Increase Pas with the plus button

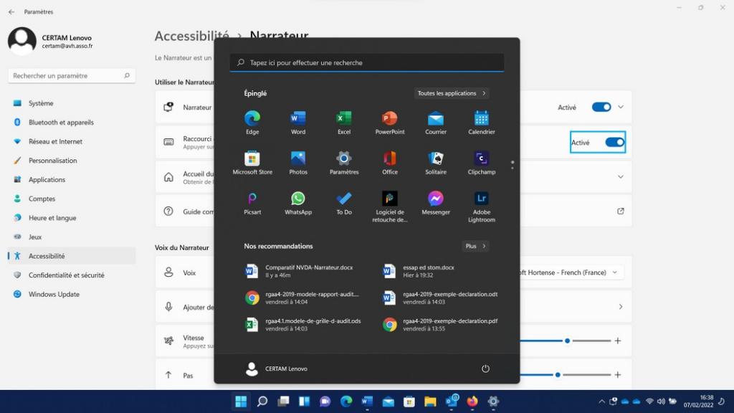pos(618,374)
